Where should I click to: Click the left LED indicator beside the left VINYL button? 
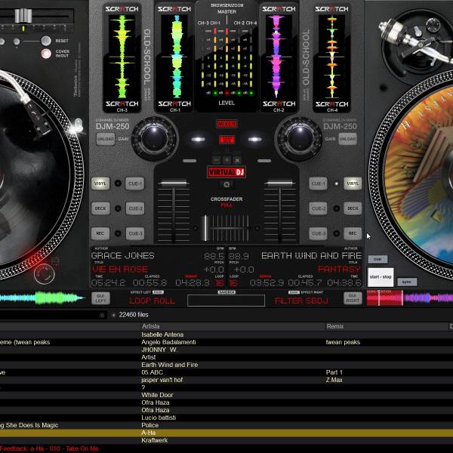click(118, 183)
